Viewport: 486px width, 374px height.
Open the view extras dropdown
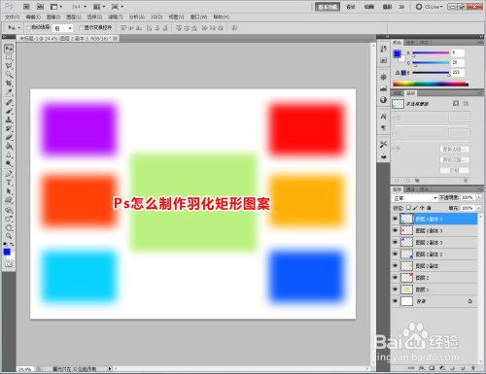point(56,7)
